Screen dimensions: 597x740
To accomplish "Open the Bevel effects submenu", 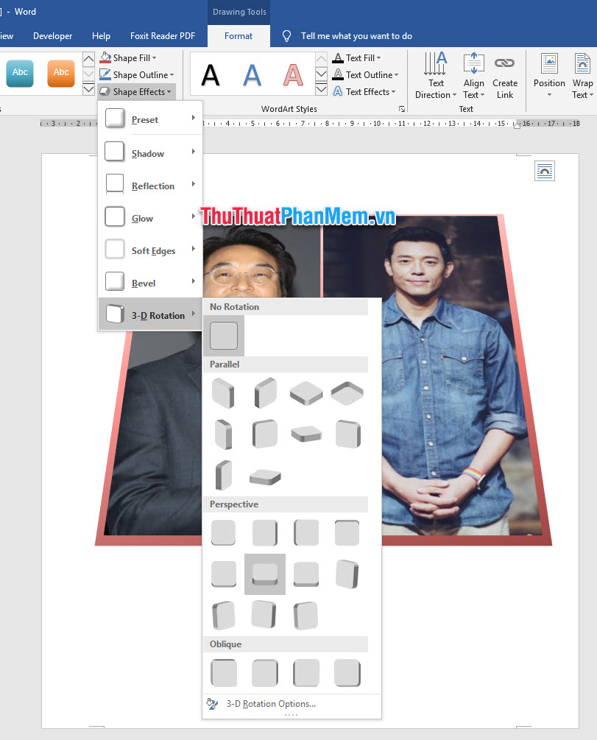I will pos(150,282).
